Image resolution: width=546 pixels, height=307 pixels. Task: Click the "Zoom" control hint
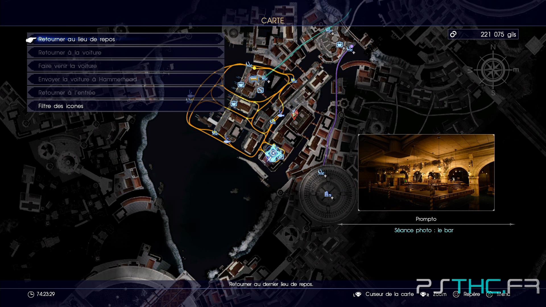(x=440, y=294)
